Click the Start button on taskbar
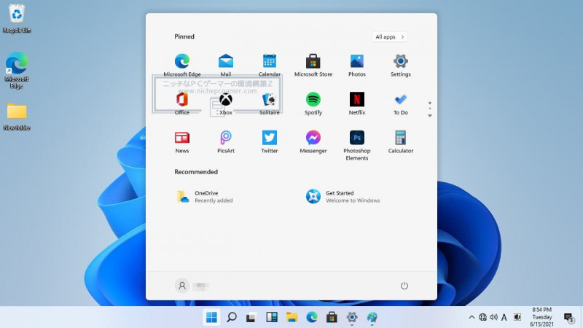The image size is (583, 328). coord(211,317)
